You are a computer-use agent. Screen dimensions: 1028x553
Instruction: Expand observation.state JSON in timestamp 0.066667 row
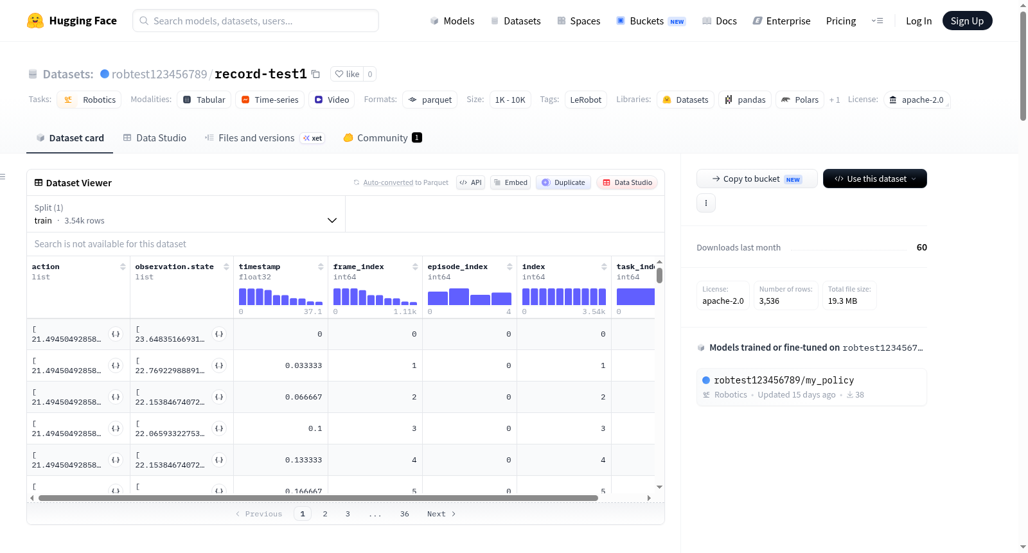[x=219, y=397]
